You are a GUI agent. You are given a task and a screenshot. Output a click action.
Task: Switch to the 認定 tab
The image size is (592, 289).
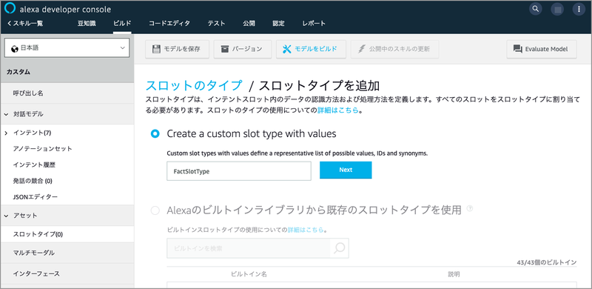tap(279, 24)
